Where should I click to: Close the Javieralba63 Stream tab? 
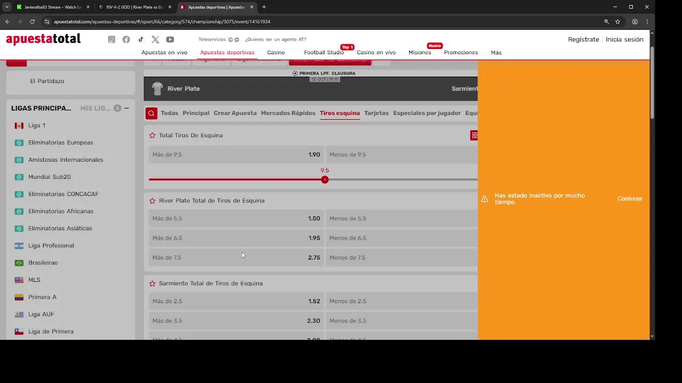pos(88,7)
